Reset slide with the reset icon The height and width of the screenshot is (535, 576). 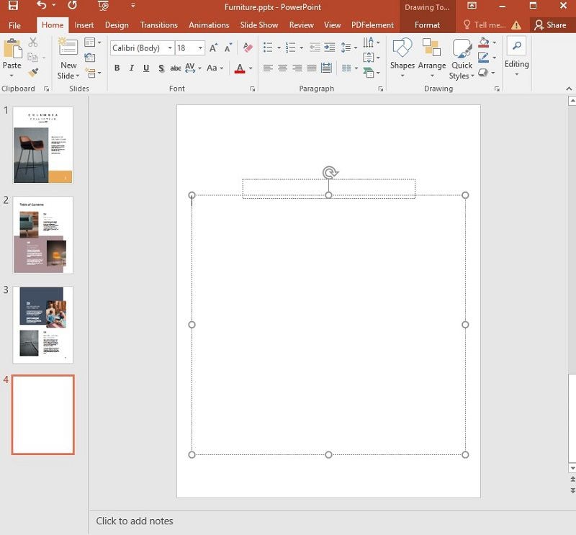[90, 58]
